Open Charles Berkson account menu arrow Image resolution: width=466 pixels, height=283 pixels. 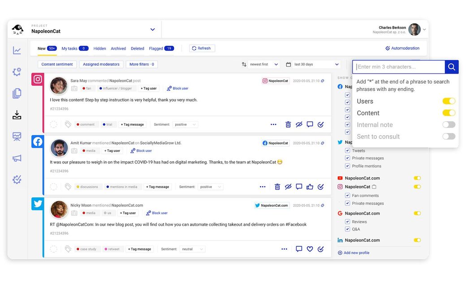click(424, 30)
